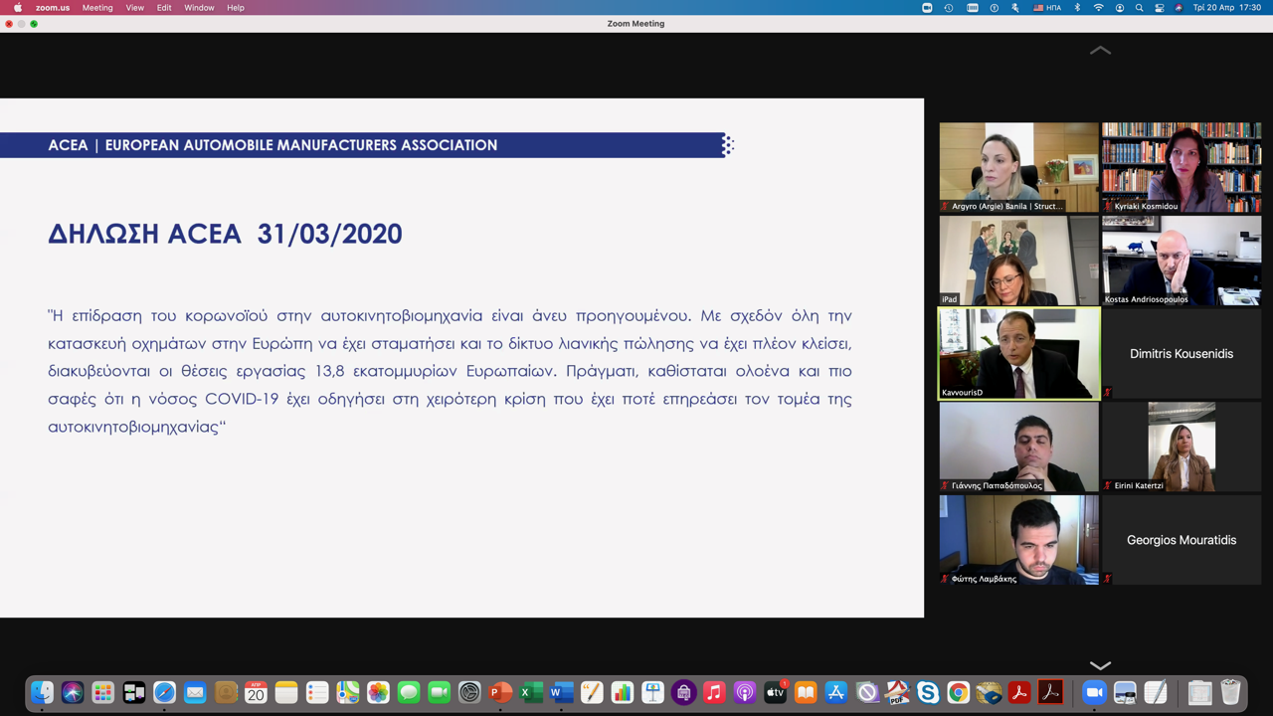This screenshot has width=1273, height=716.
Task: Open Wi-Fi status in menu bar
Action: [1098, 8]
